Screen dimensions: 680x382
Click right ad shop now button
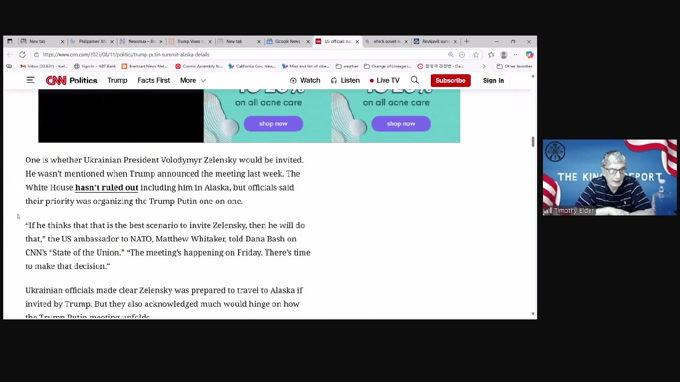pos(401,124)
